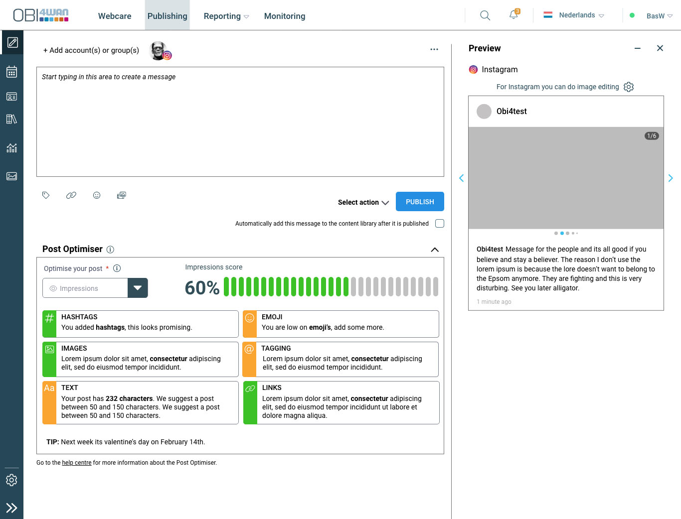Open the media image sidebar icon

click(11, 176)
